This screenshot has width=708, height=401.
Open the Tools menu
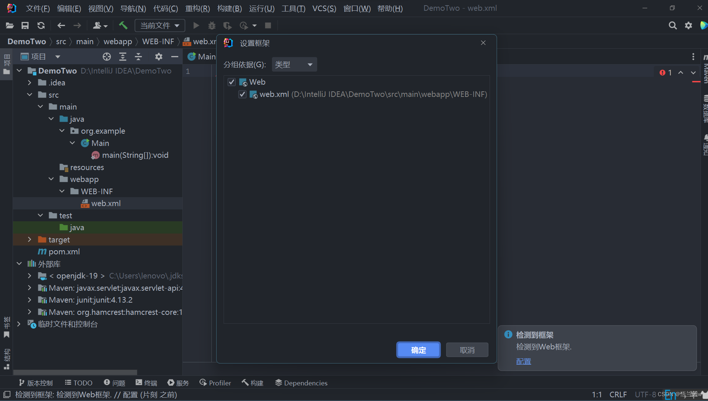pos(293,8)
